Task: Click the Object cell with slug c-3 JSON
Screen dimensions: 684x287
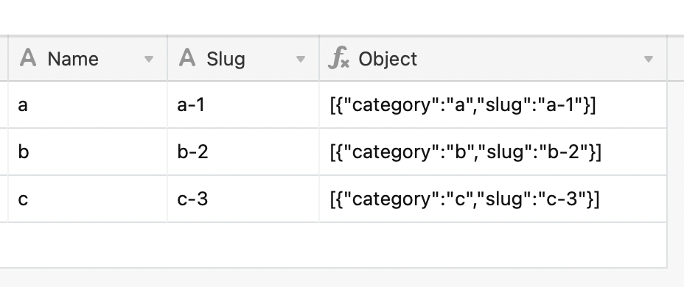Action: tap(493, 199)
